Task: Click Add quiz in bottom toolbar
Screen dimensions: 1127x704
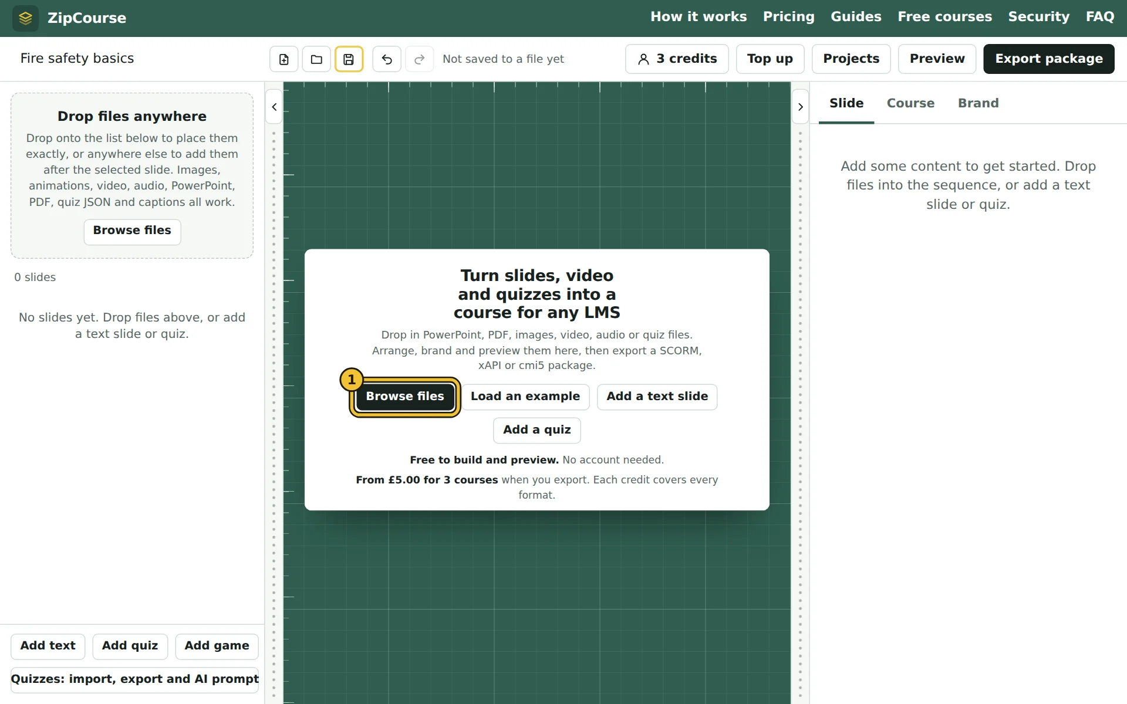Action: pos(130,647)
